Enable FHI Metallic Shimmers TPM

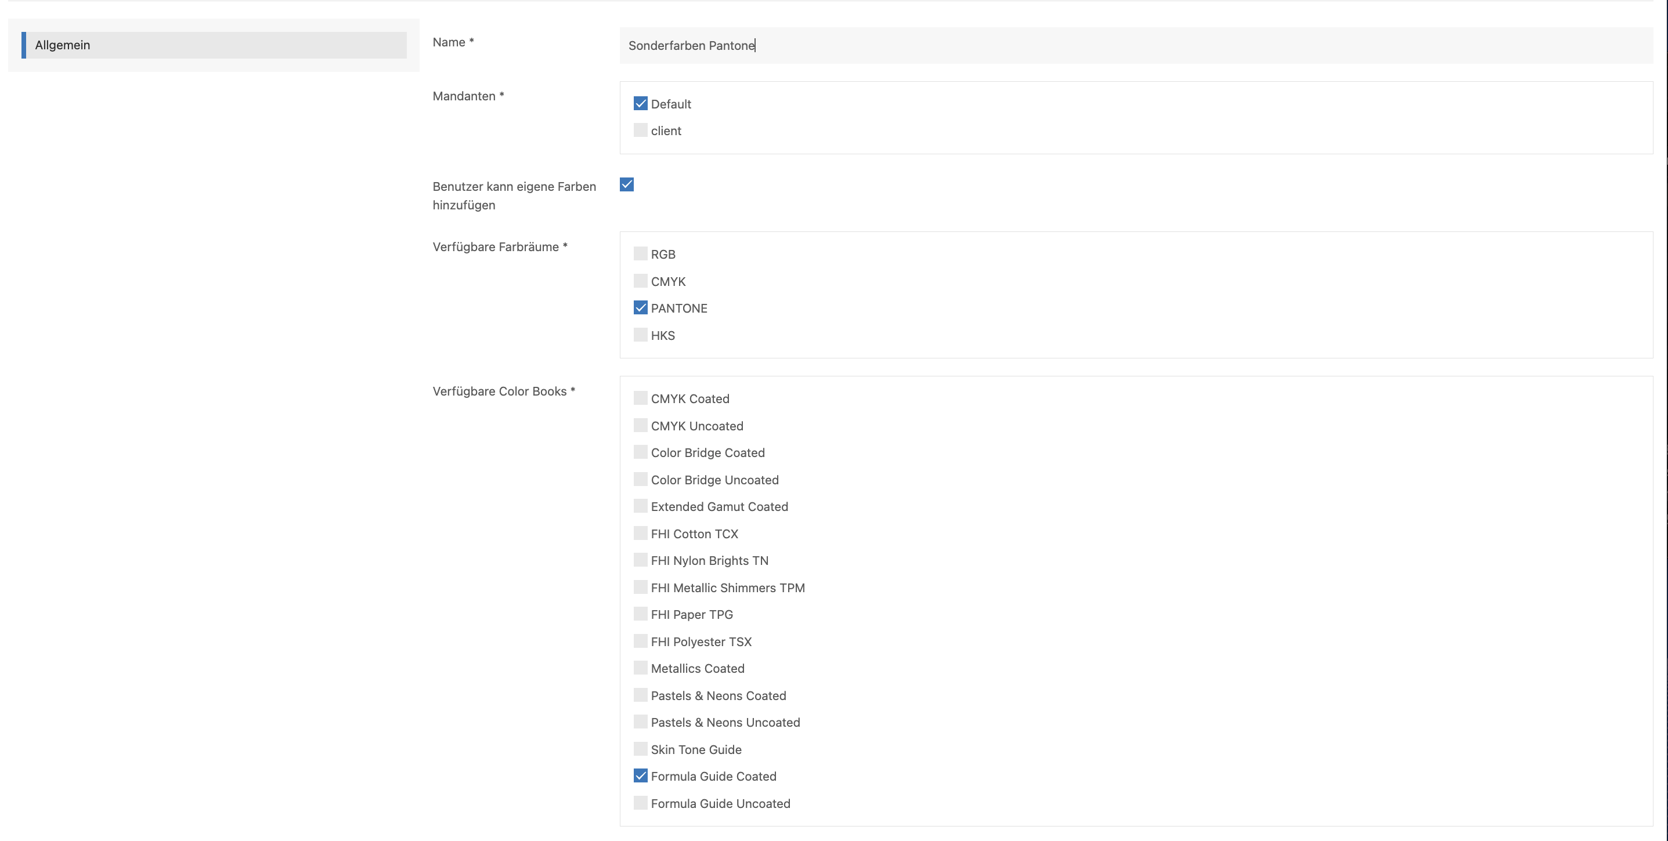[640, 587]
